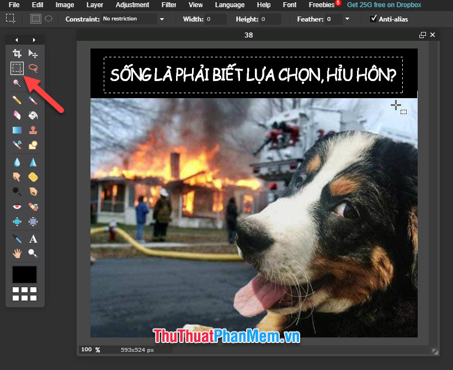453x370 pixels.
Task: Select the Type tool
Action: click(x=33, y=239)
